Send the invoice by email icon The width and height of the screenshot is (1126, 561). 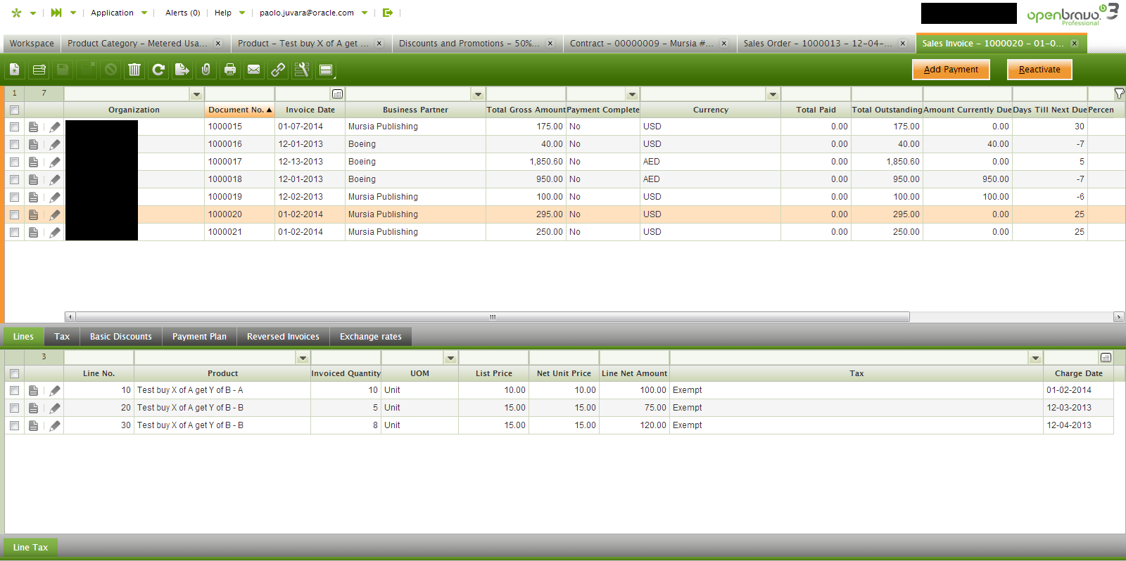[254, 70]
